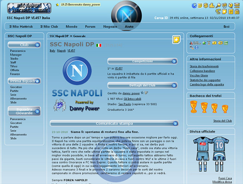This screenshot has height=184, width=243.
Task: Click the starred note toolbar icon, second row
Action: (x=224, y=12)
